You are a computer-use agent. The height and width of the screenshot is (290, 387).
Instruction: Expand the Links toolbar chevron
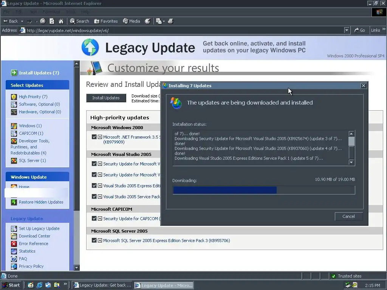click(384, 29)
